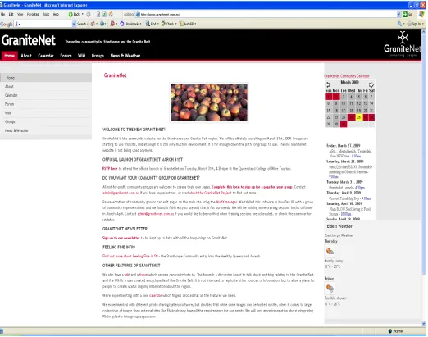This screenshot has width=428, height=337.
Task: Click the GraniteNet site title at top left
Action: (x=29, y=40)
